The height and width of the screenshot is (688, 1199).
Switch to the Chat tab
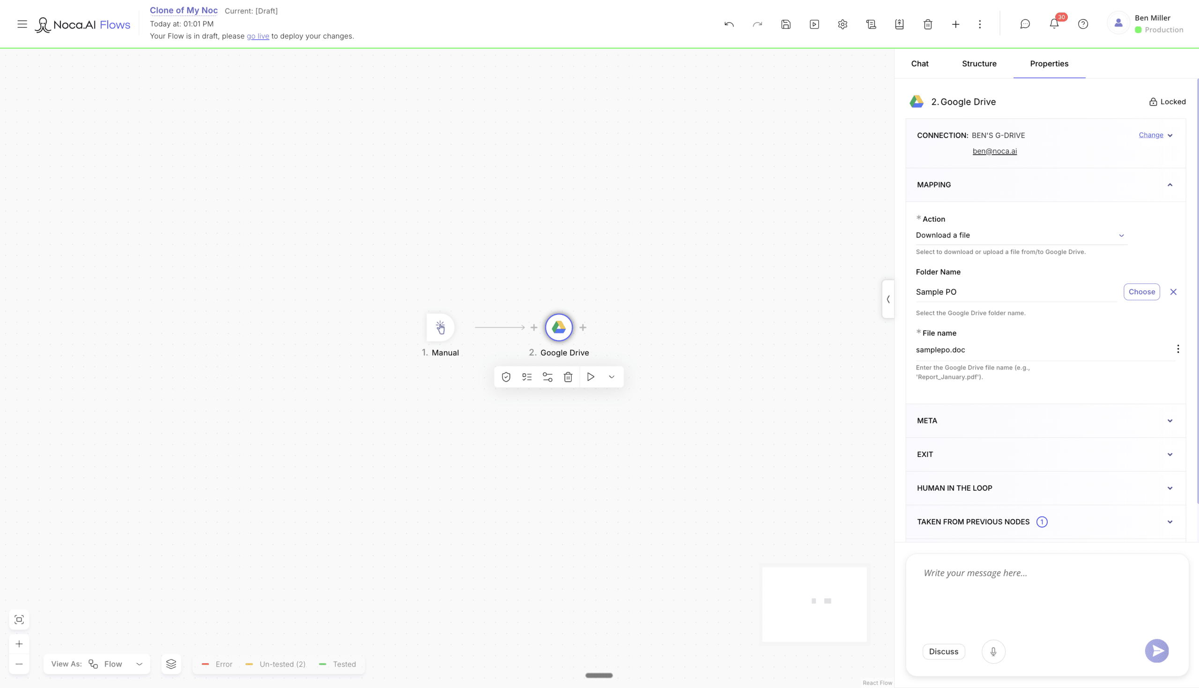tap(919, 63)
